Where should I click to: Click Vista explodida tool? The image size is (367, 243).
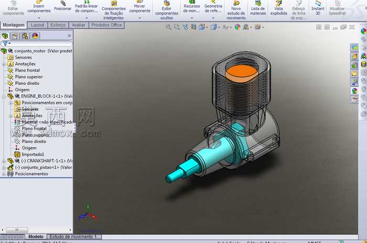tap(278, 8)
